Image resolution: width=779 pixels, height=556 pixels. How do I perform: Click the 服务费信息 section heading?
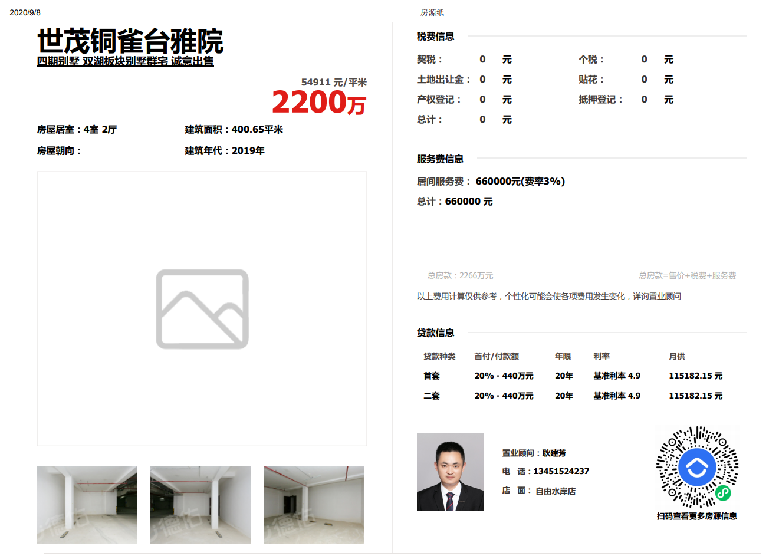[440, 159]
